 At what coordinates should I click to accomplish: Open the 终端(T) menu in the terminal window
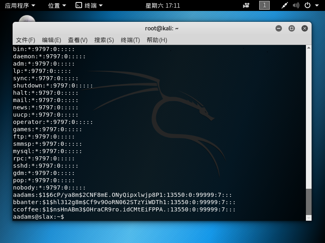click(130, 40)
